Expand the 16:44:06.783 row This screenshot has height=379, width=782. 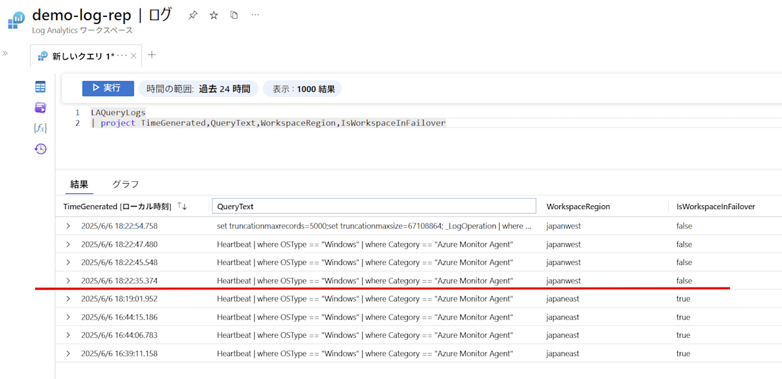pyautogui.click(x=68, y=335)
